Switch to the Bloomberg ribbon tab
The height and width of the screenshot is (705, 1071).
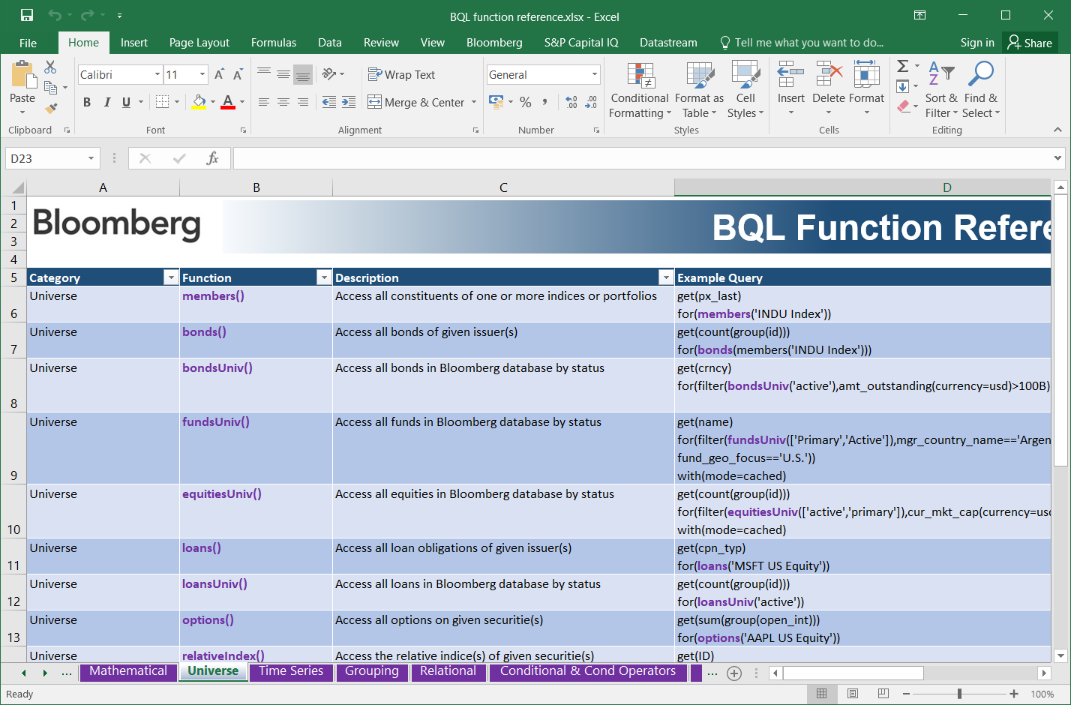494,43
